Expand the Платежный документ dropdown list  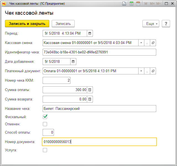pos(141,71)
